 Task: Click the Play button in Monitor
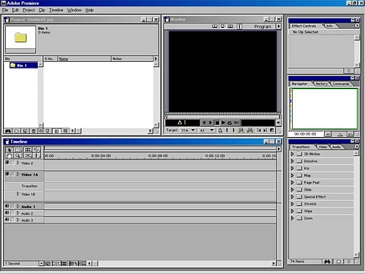coord(223,122)
